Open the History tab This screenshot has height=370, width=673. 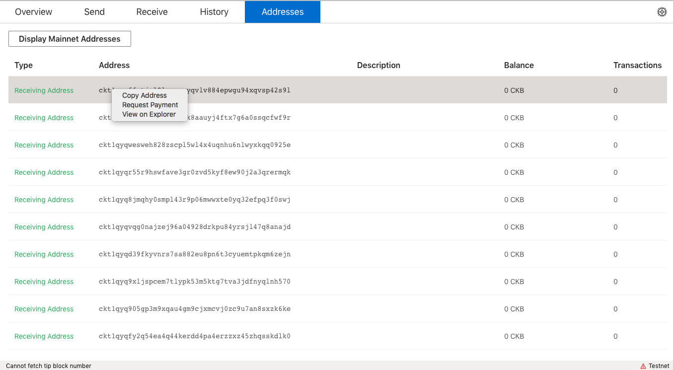click(x=214, y=12)
